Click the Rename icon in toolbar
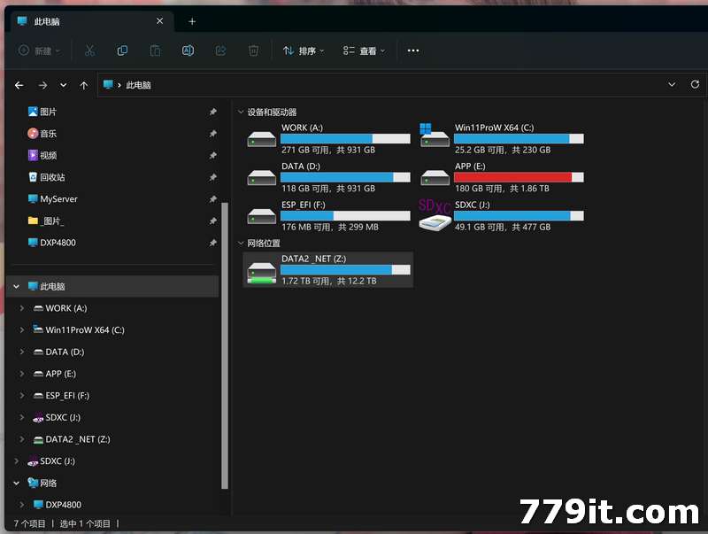Screen dimensions: 708x534 point(188,50)
